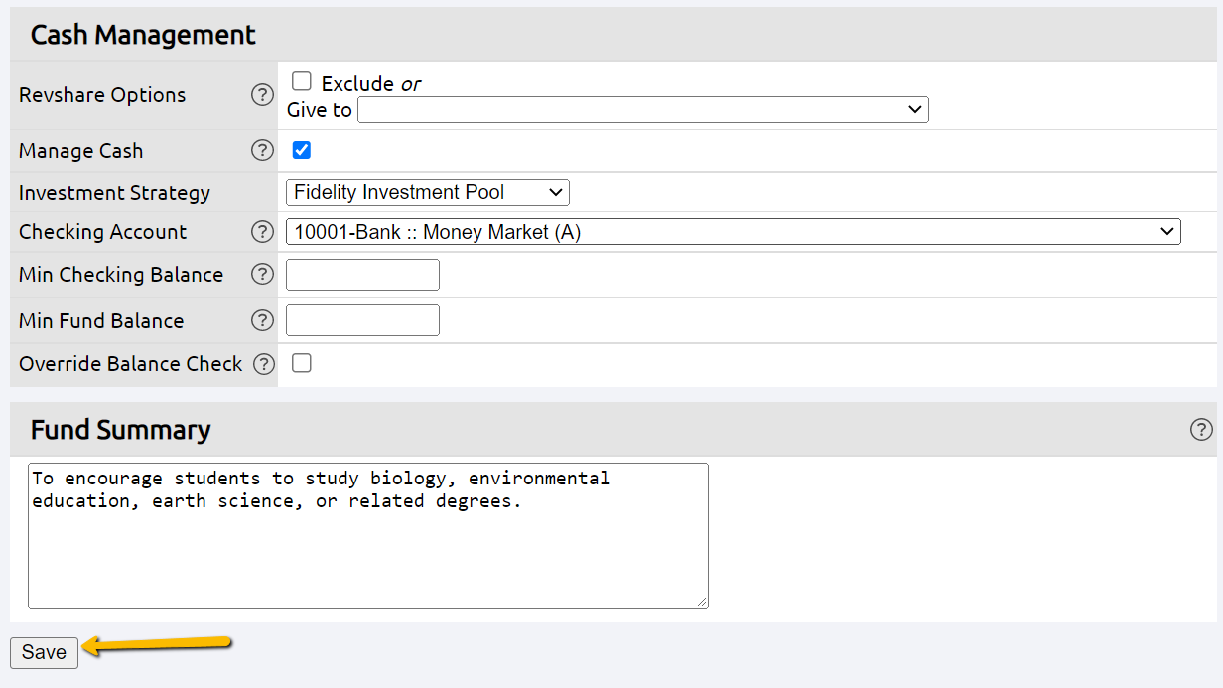Image resolution: width=1223 pixels, height=688 pixels.
Task: Click the Manage Cash help icon
Action: click(x=262, y=150)
